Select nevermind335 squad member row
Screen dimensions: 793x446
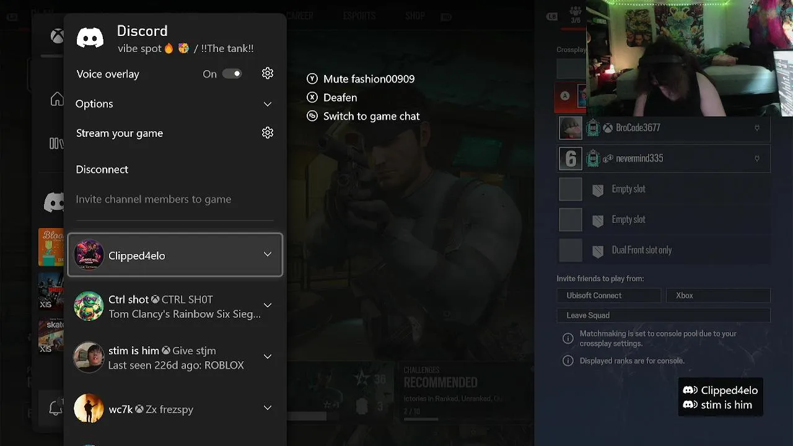664,159
